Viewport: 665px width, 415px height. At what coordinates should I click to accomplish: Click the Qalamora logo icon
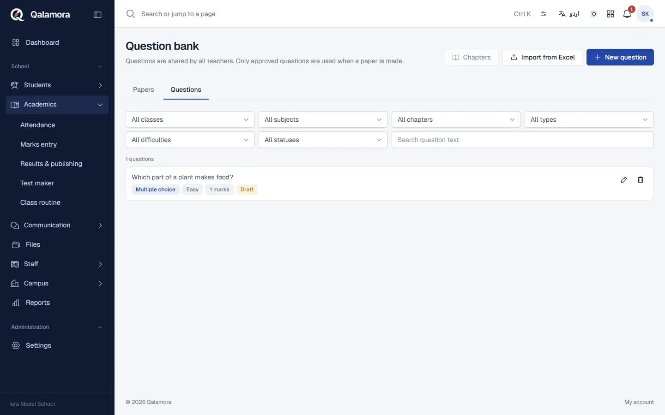(17, 14)
